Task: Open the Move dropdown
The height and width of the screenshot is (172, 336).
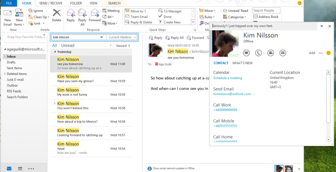Action: [207, 11]
